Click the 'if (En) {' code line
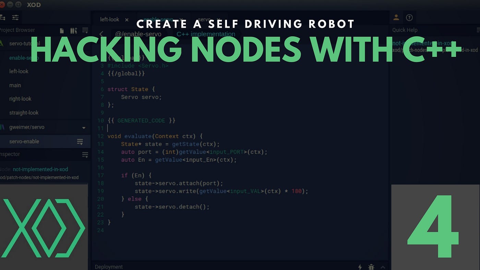Screen dimensions: 480x270 (136, 175)
